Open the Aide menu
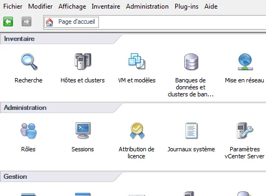Screen dimensions: 266x196 pos(211,6)
